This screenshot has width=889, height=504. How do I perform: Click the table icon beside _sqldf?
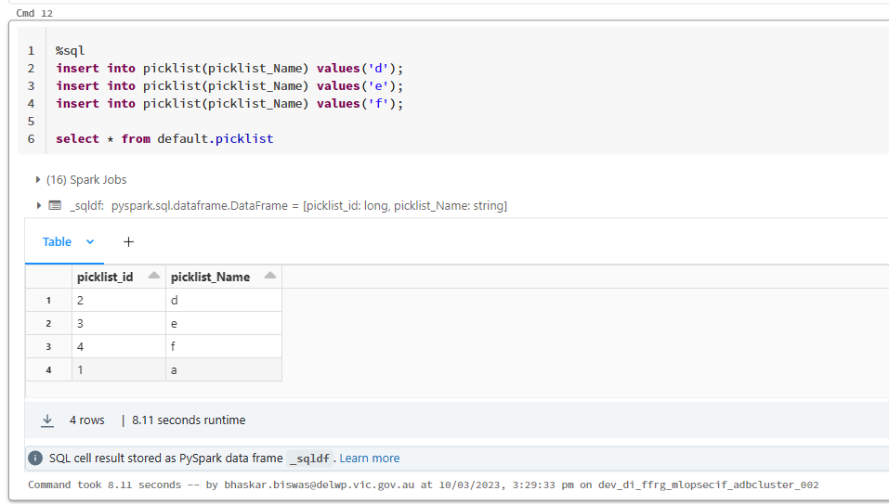[x=55, y=206]
